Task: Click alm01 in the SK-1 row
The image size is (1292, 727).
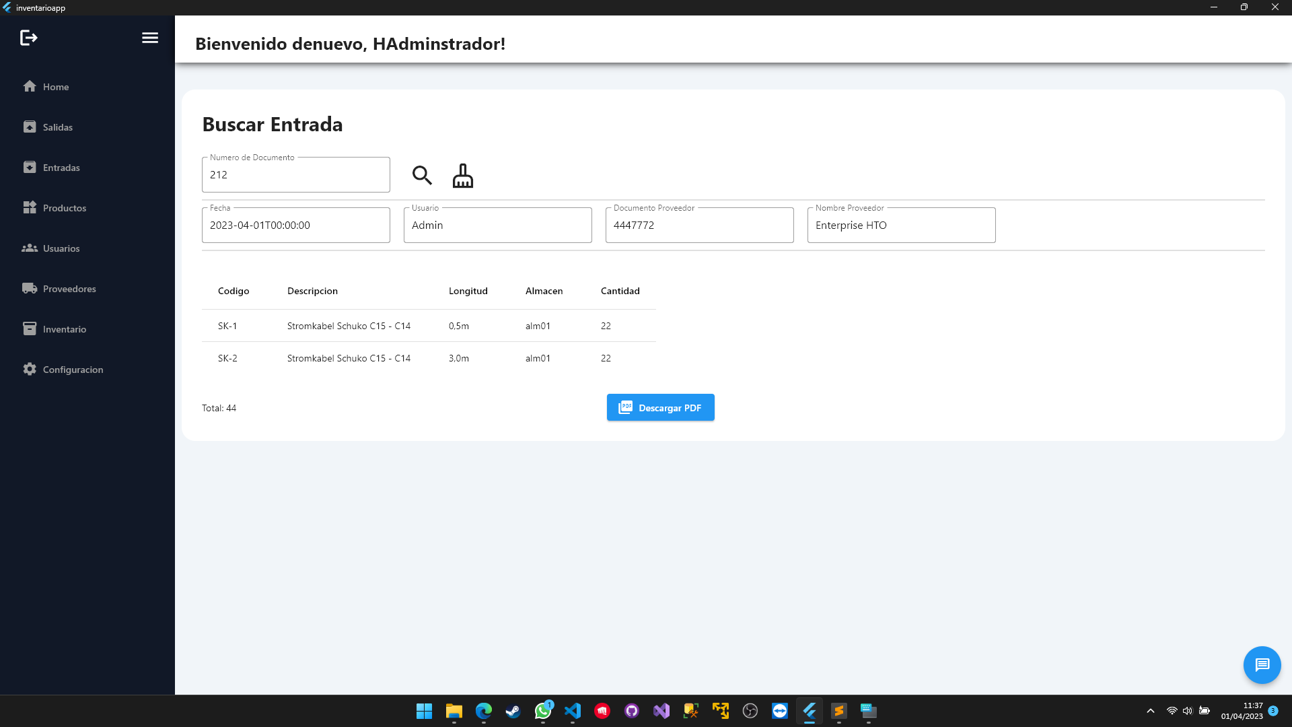Action: tap(538, 326)
